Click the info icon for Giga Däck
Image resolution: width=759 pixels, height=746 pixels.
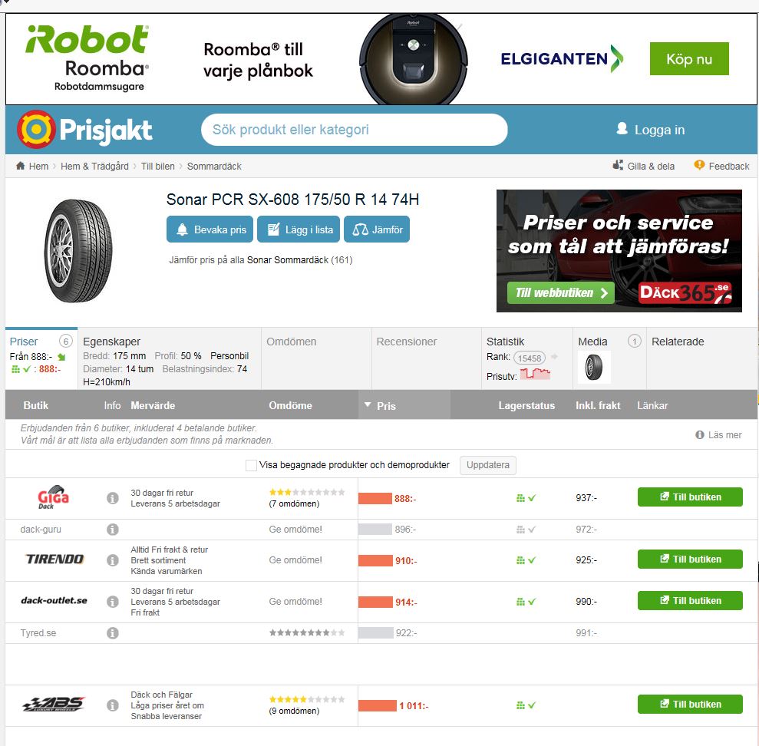point(112,497)
